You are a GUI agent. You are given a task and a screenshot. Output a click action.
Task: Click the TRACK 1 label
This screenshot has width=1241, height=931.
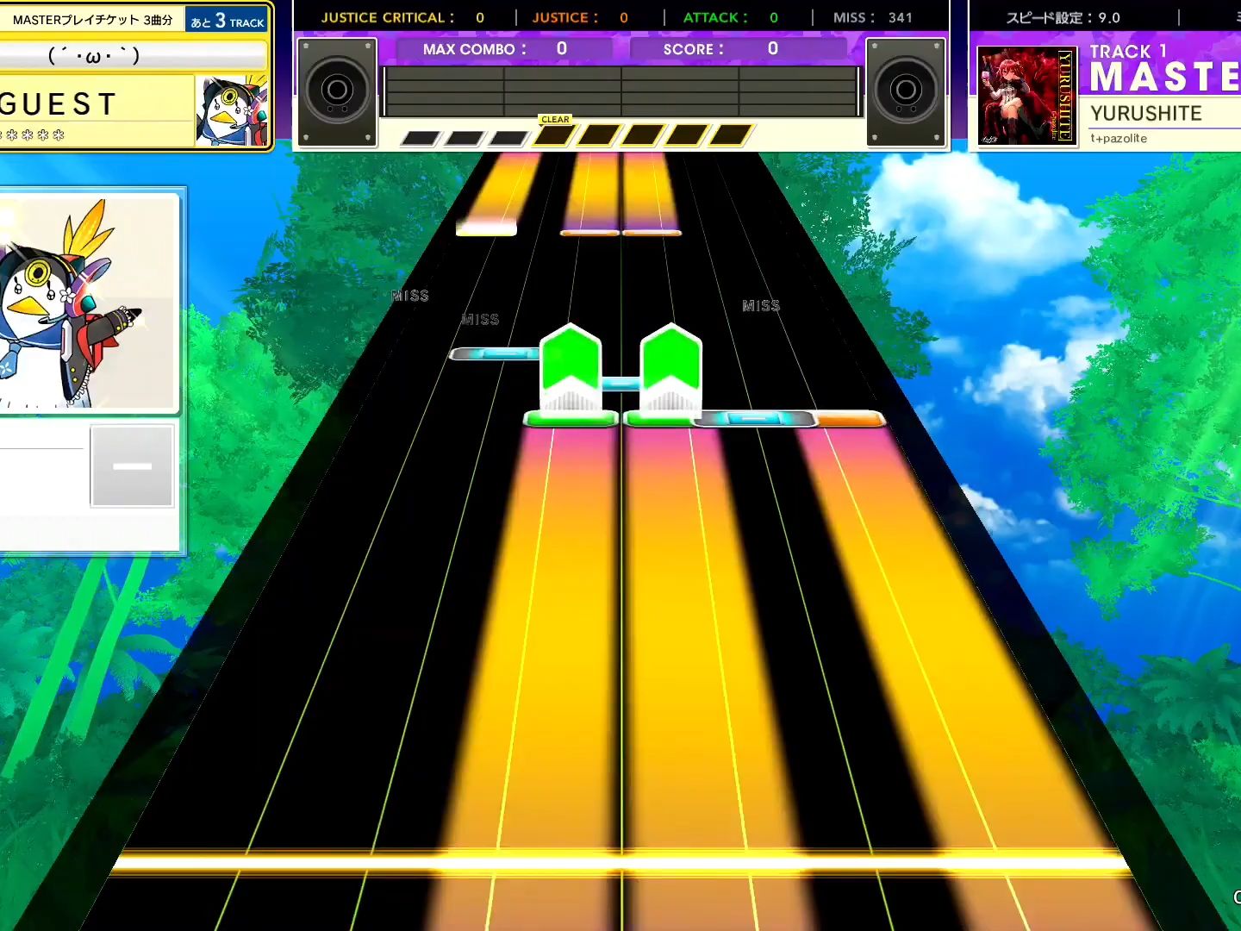click(1128, 52)
